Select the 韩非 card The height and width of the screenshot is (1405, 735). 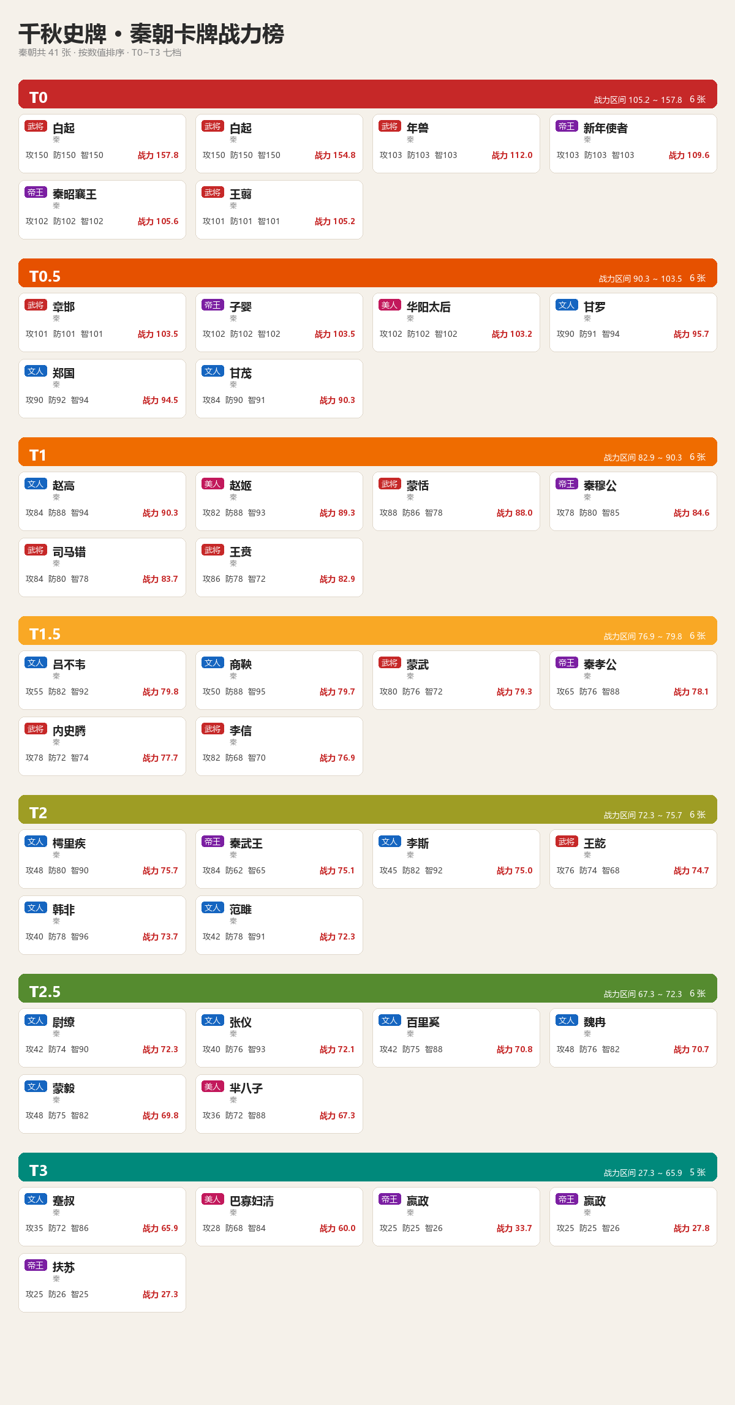102,925
